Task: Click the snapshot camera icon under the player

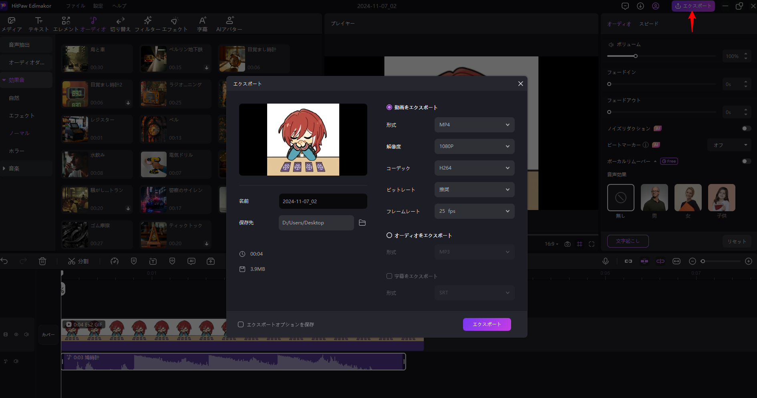Action: pyautogui.click(x=568, y=244)
